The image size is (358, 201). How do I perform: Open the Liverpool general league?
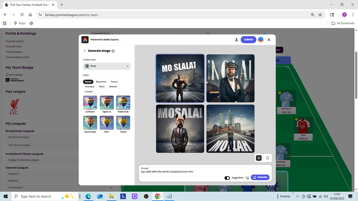14,174
